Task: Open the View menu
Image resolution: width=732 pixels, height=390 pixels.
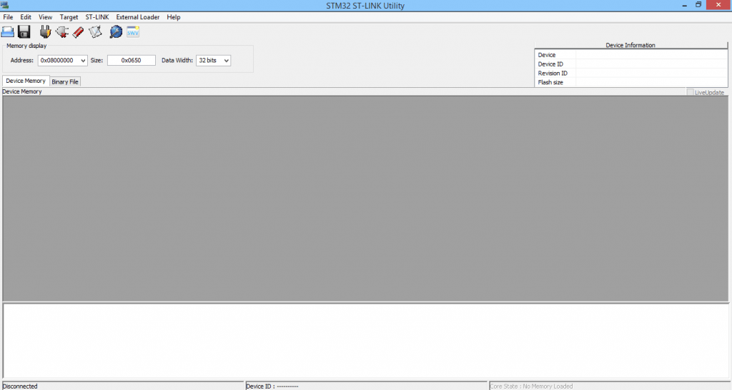Action: click(45, 17)
